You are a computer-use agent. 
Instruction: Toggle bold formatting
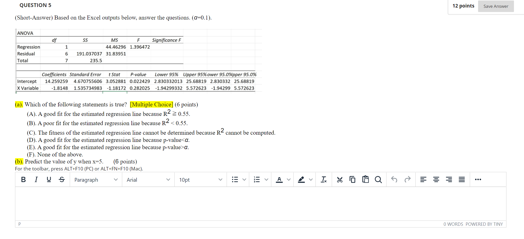coord(23,179)
